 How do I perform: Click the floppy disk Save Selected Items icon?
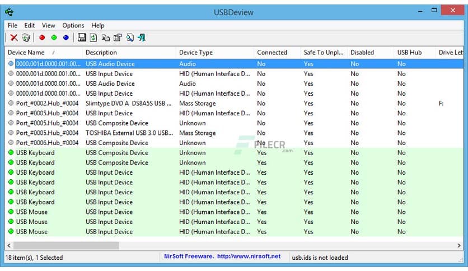pyautogui.click(x=82, y=38)
